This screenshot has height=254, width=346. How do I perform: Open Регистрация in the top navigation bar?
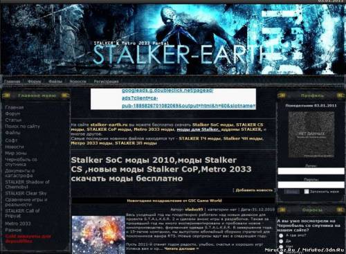tap(106, 82)
